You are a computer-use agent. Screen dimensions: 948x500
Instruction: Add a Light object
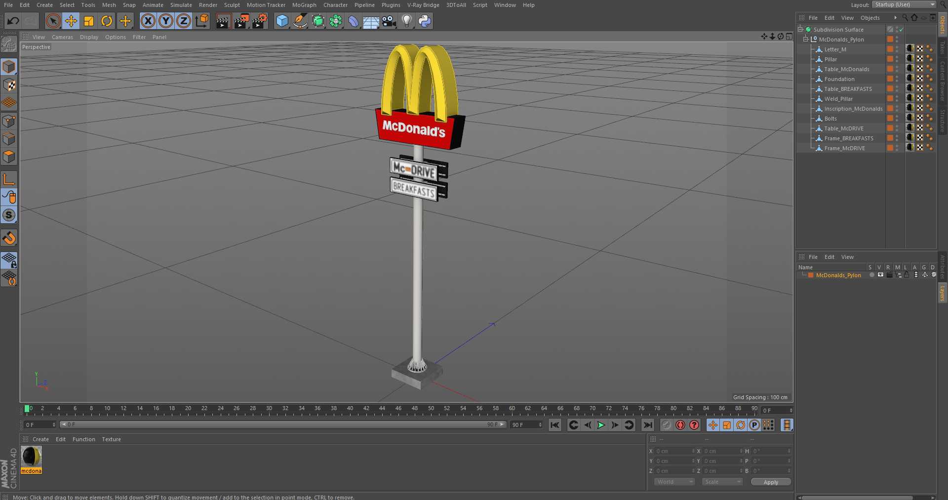(x=407, y=21)
